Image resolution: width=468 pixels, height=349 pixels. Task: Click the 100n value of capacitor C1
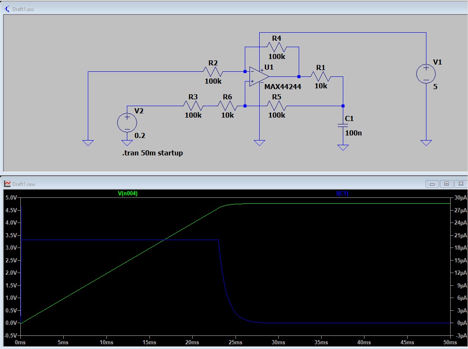click(x=354, y=133)
